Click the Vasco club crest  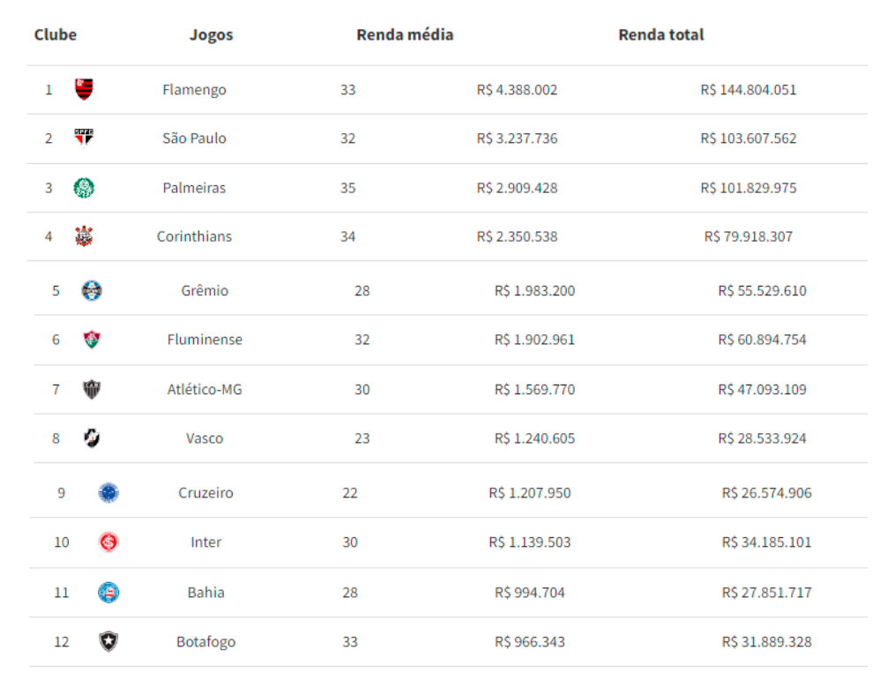coord(92,438)
